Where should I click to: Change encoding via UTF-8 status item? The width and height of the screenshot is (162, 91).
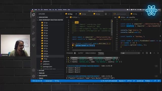point(129,81)
